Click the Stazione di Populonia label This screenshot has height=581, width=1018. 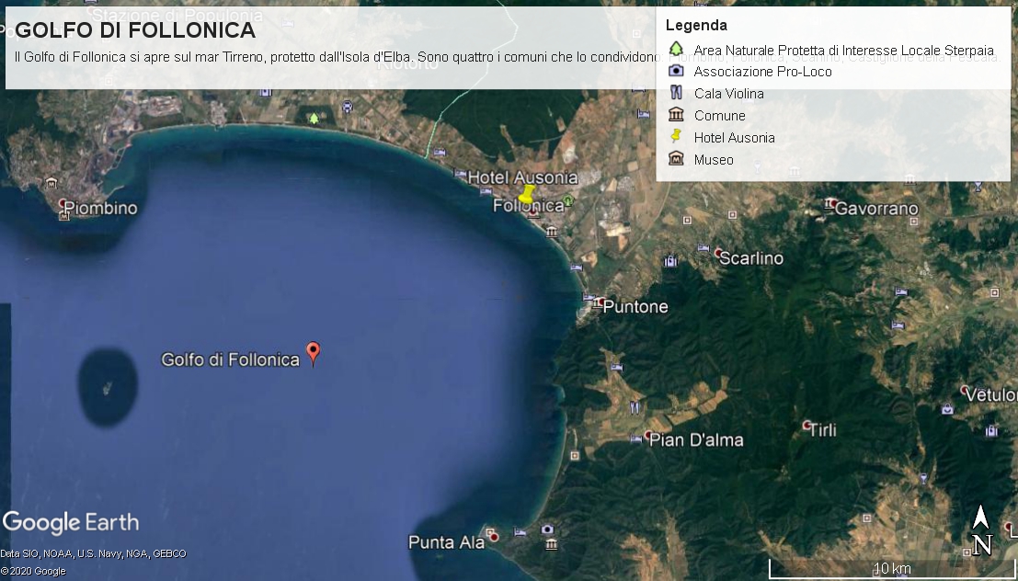pos(177,15)
